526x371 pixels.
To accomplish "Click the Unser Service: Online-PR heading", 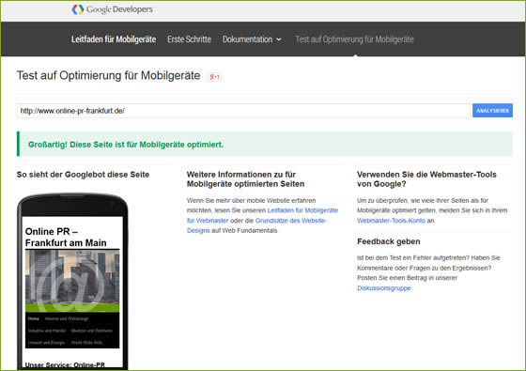I will pos(65,364).
